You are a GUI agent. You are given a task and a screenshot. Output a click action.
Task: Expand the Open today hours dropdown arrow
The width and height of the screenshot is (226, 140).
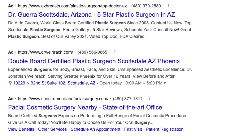tap(165, 83)
